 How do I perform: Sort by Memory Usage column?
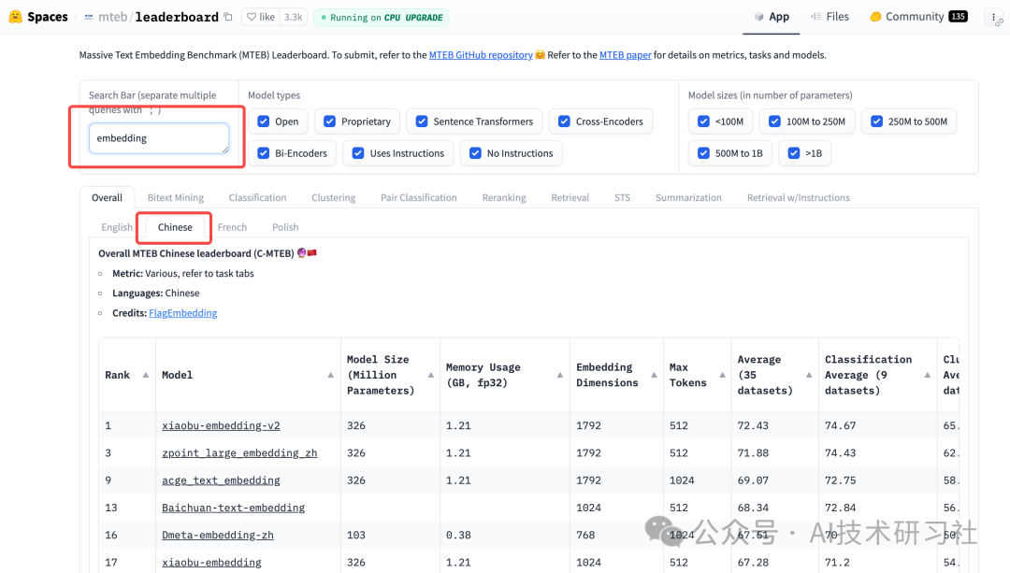pos(560,375)
